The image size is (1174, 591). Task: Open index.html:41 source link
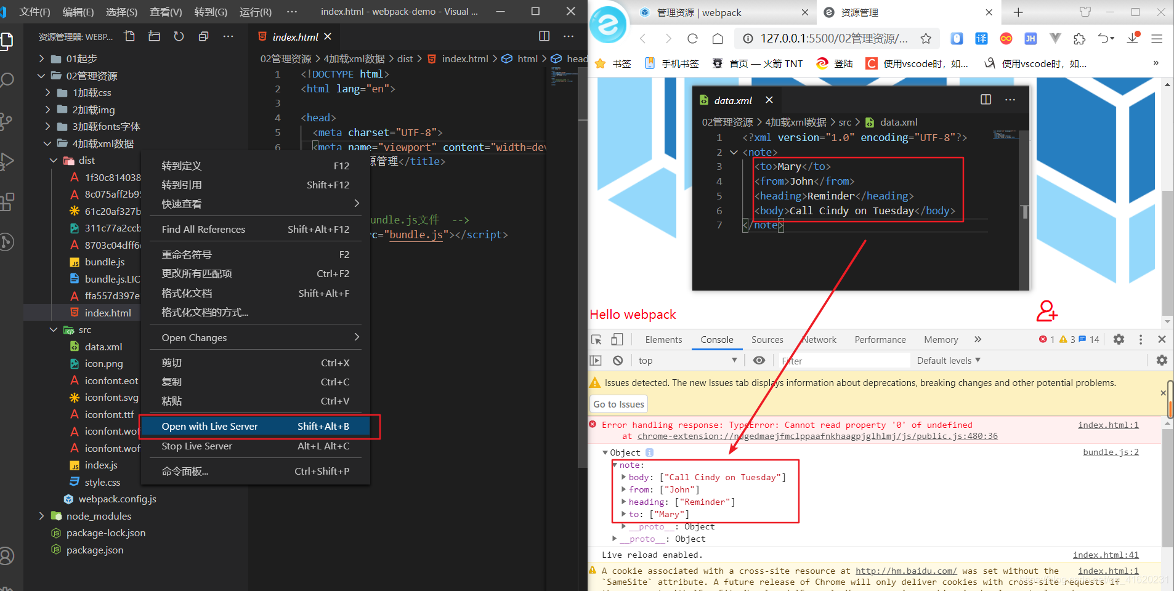click(1106, 555)
